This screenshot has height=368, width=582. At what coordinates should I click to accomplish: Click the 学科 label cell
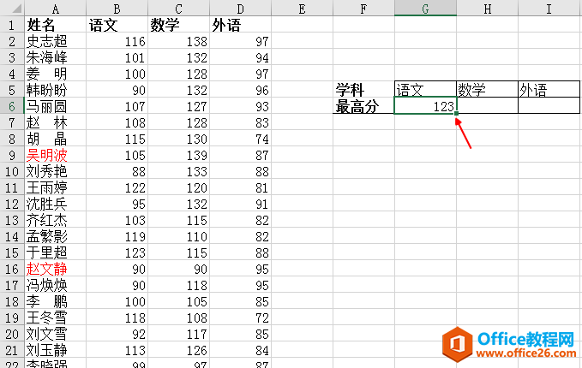pyautogui.click(x=363, y=90)
